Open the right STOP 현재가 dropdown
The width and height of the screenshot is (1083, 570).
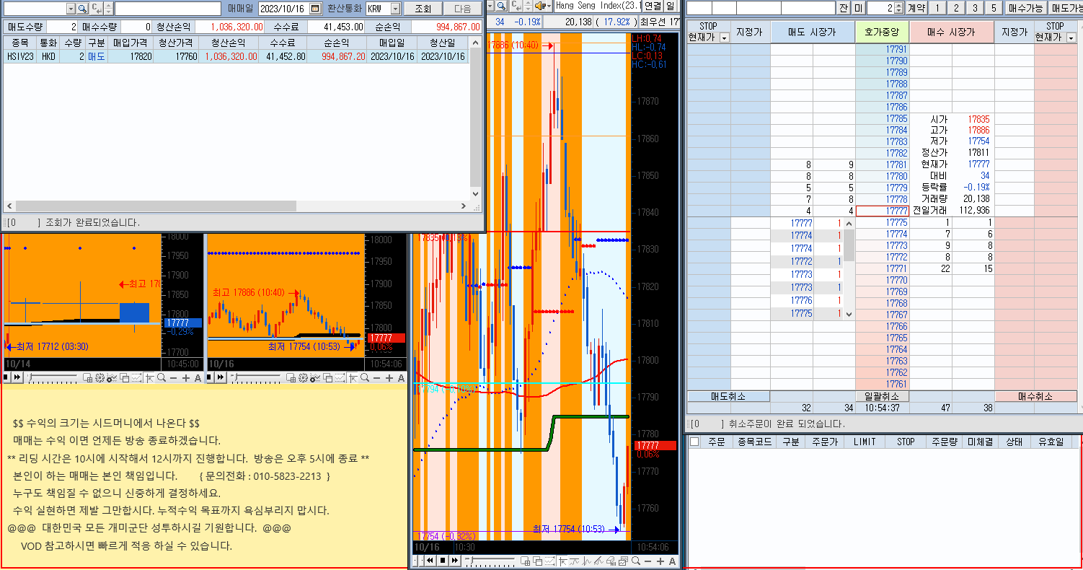[1070, 38]
